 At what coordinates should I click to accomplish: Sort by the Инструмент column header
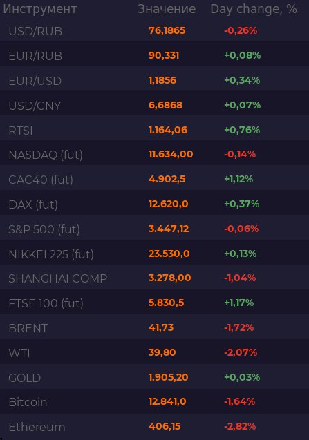pyautogui.click(x=40, y=9)
